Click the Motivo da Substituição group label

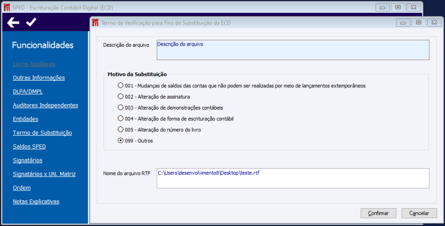pyautogui.click(x=137, y=75)
